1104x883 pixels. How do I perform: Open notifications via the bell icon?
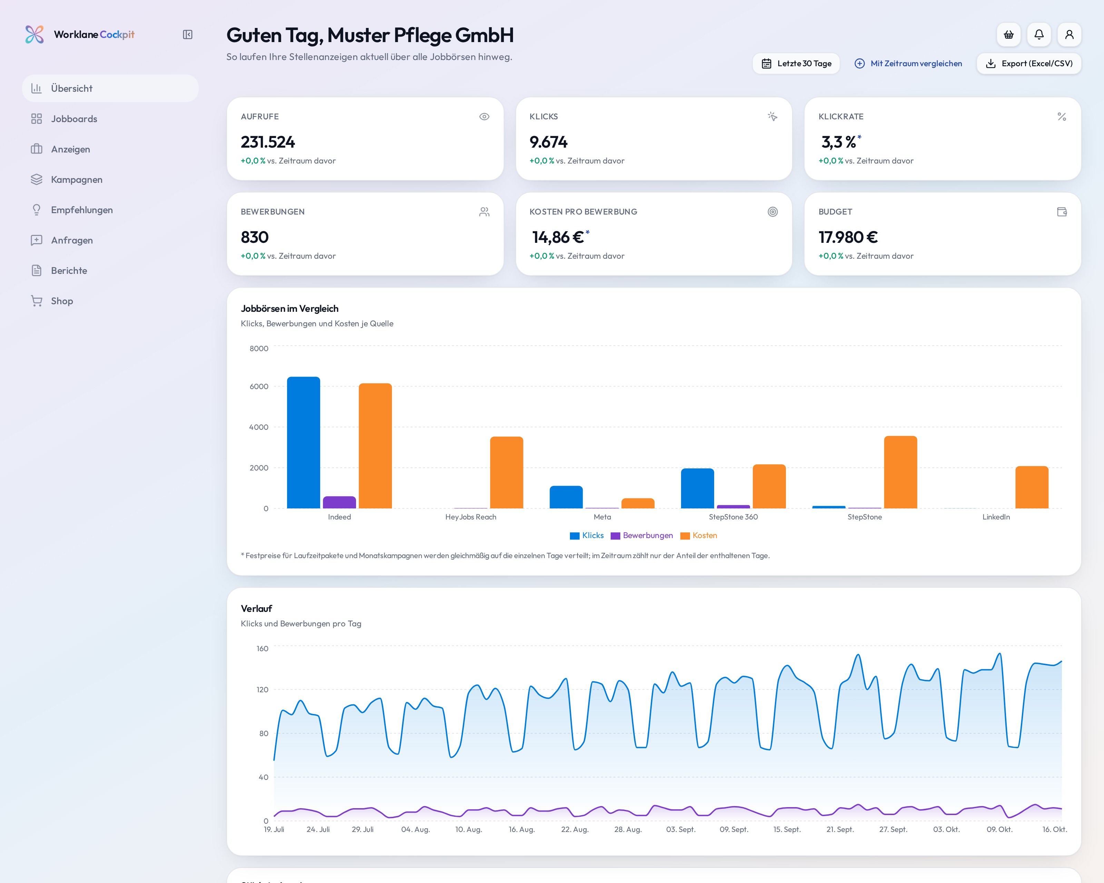(1038, 34)
